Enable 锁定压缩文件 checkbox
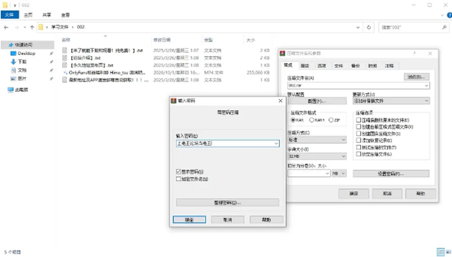Viewport: 452px width, 257px height. tap(359, 154)
